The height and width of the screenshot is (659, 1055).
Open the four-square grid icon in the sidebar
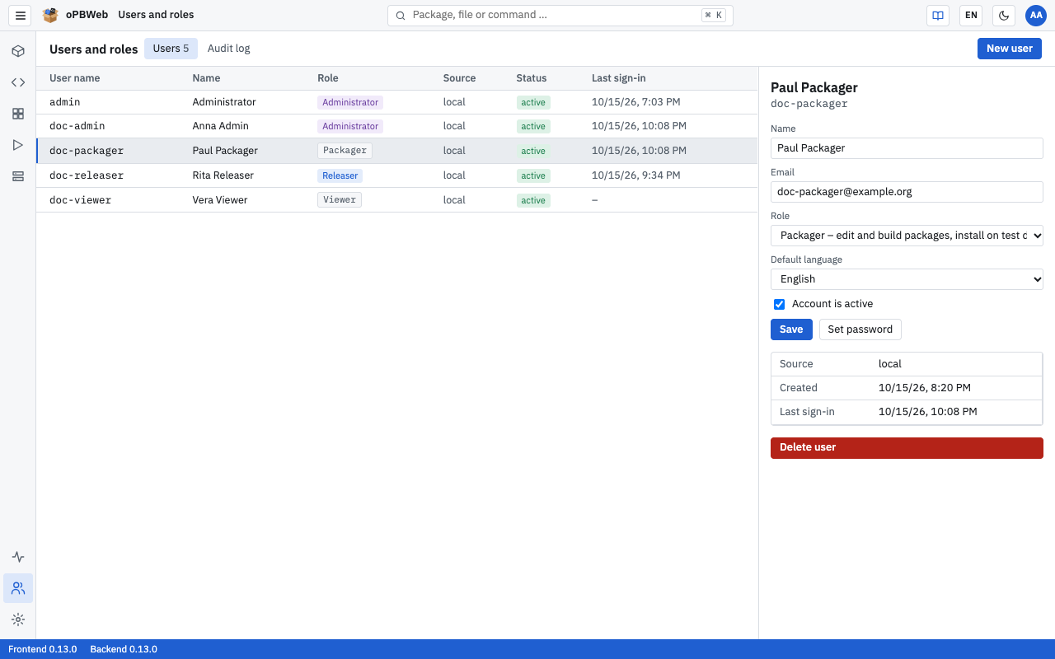tap(18, 114)
